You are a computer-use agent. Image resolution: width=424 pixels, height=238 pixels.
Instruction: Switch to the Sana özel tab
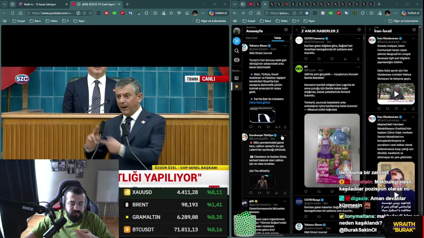251,38
